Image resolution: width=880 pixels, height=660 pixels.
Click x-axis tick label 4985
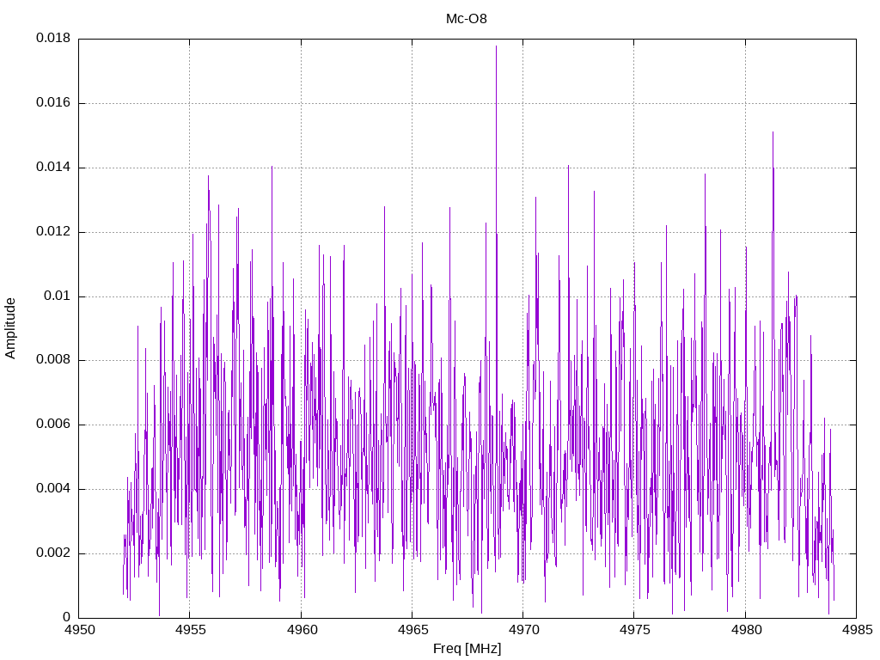(x=857, y=630)
